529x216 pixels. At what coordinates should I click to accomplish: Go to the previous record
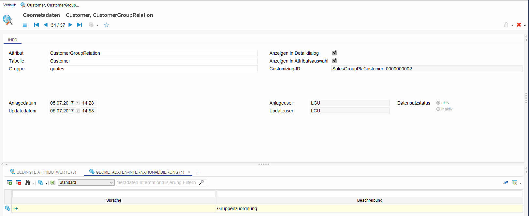pyautogui.click(x=46, y=25)
